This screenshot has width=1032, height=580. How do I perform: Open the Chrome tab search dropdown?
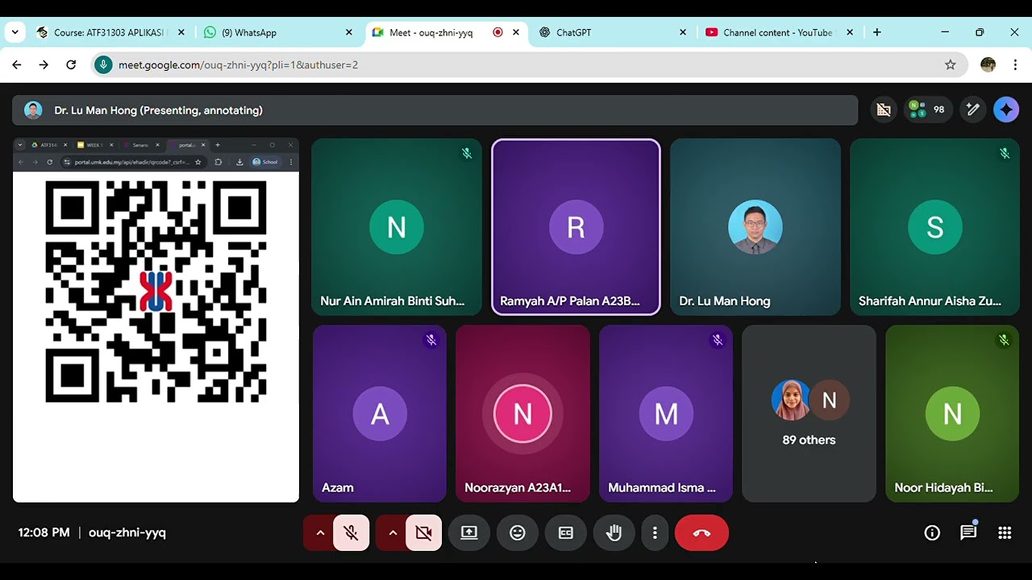pos(15,32)
